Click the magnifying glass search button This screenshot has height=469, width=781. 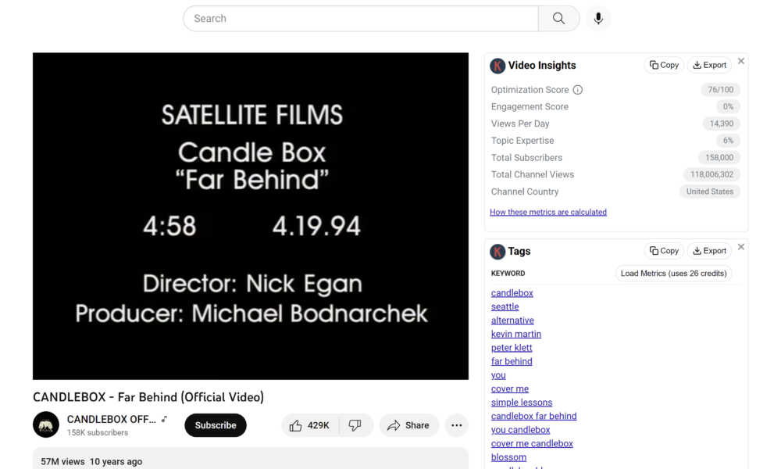point(559,19)
